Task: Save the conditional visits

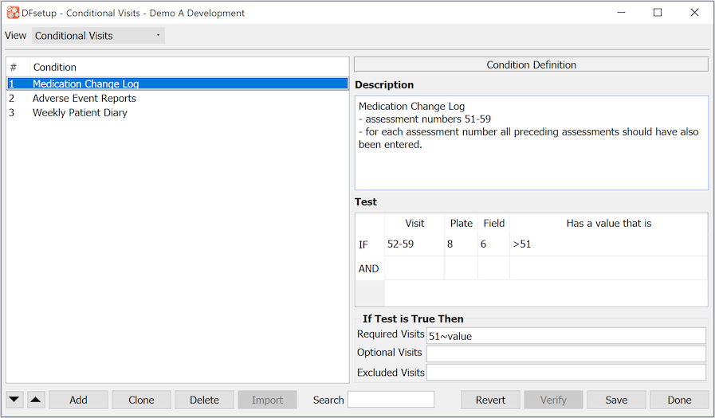Action: click(616, 400)
